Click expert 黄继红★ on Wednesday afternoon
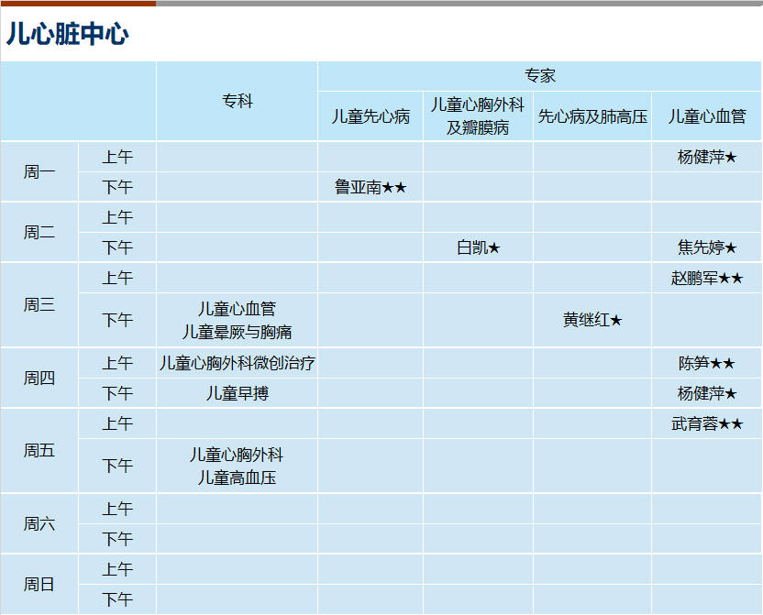 coord(592,320)
